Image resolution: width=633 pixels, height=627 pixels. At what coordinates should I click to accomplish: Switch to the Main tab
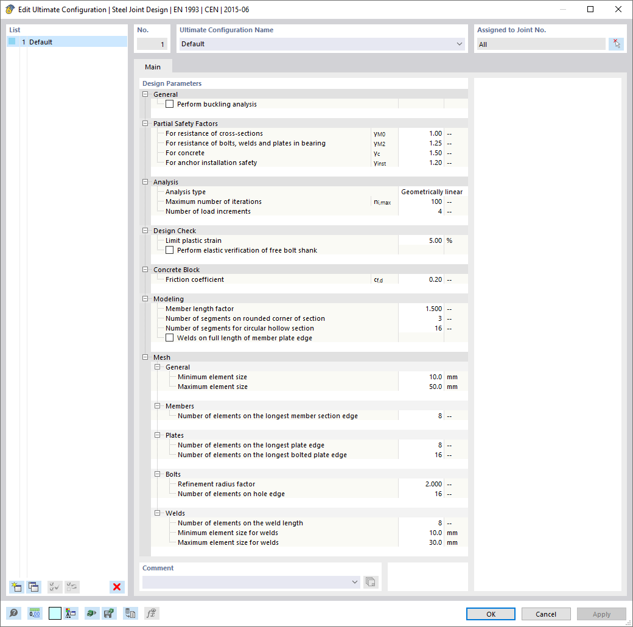153,66
